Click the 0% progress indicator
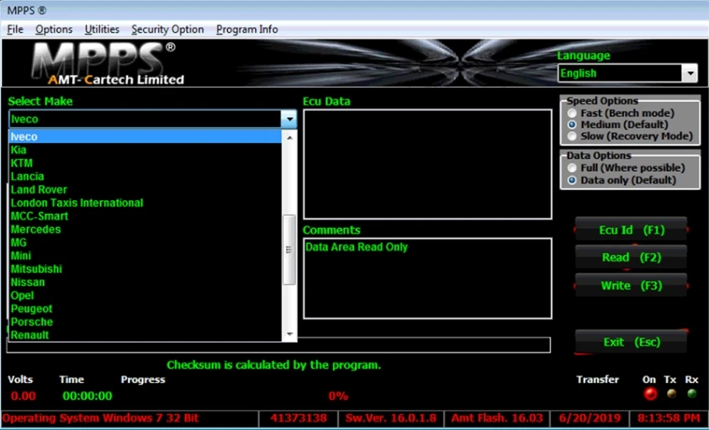The width and height of the screenshot is (709, 430). click(x=338, y=396)
